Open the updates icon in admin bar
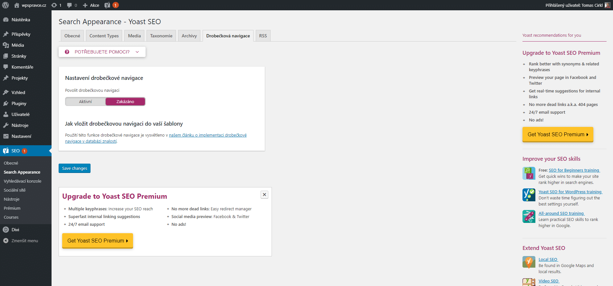 tap(54, 5)
